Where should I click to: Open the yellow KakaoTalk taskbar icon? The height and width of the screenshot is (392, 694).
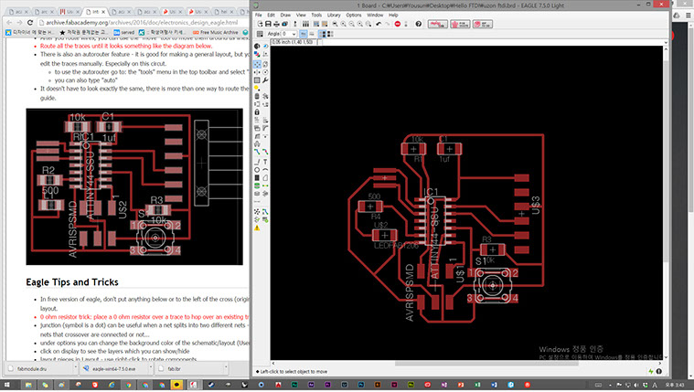[x=177, y=385]
